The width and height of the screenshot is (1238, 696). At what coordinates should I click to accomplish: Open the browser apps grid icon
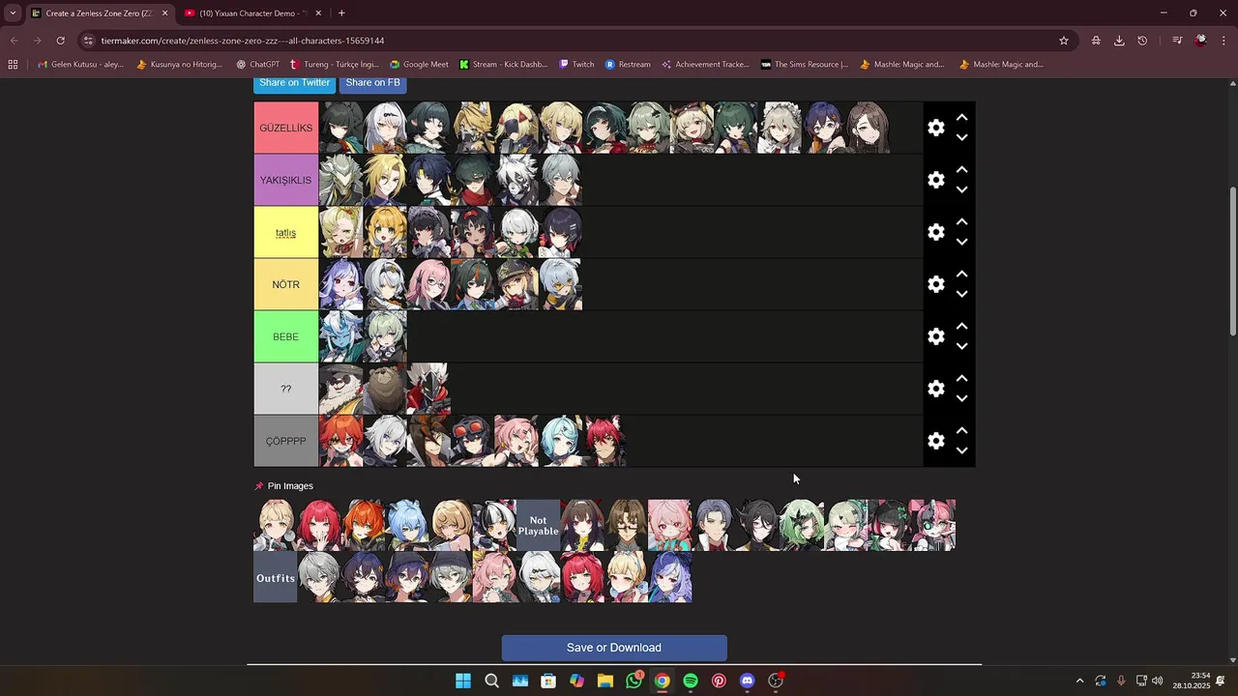[13, 65]
